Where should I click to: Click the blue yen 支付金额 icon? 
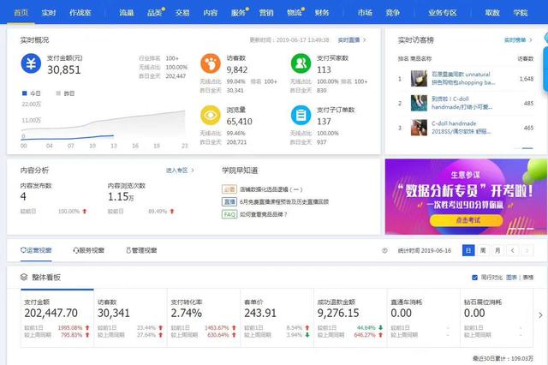31,63
